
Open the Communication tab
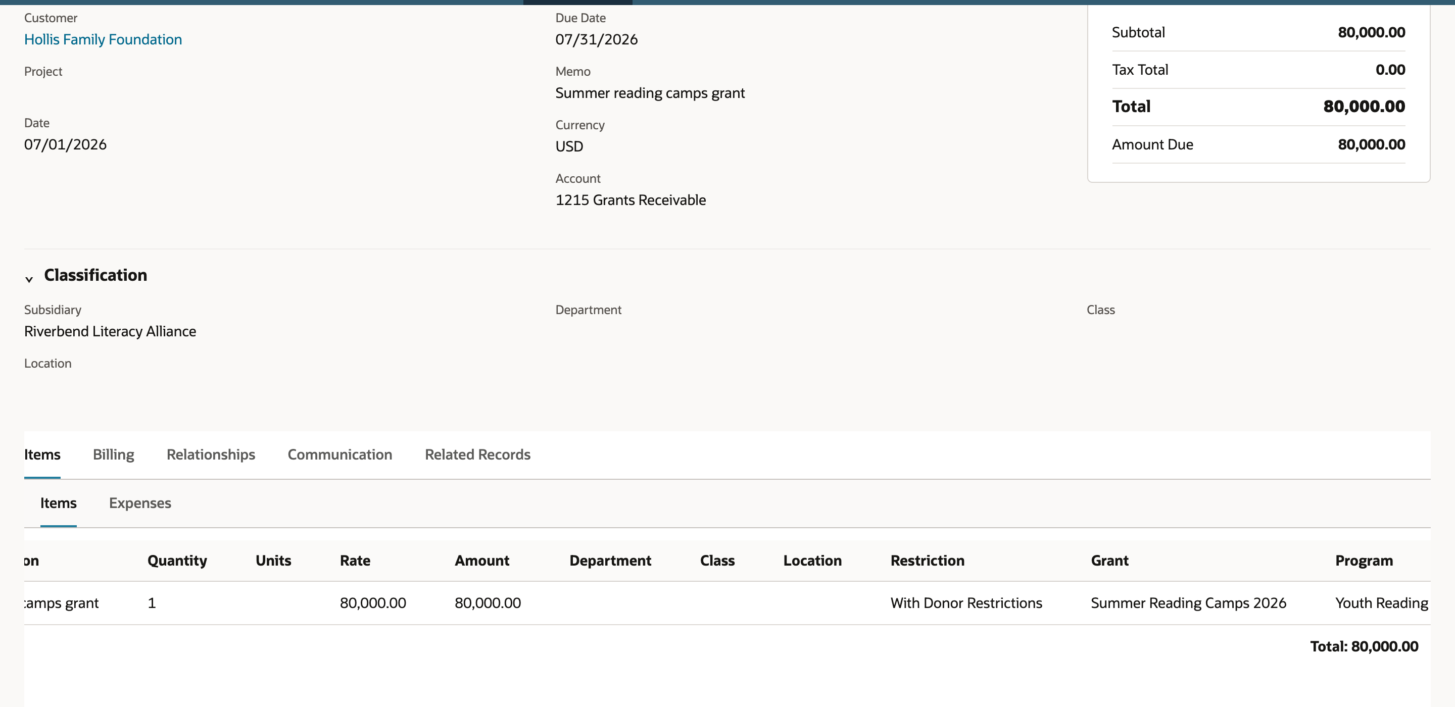coord(340,454)
